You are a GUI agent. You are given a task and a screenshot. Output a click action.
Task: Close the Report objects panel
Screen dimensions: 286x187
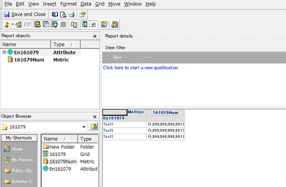tap(95, 36)
